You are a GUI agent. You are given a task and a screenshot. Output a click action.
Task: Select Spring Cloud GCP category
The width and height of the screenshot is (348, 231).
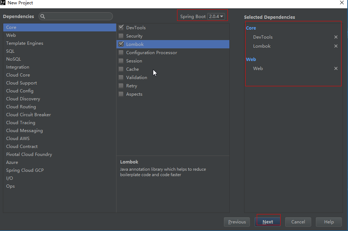click(x=60, y=170)
